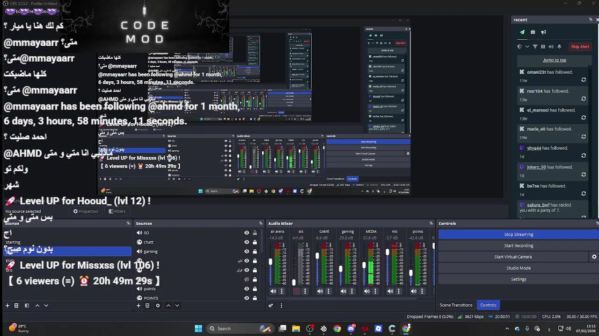
Task: Open Audio Mixer advanced audio properties gears
Action: [270, 306]
